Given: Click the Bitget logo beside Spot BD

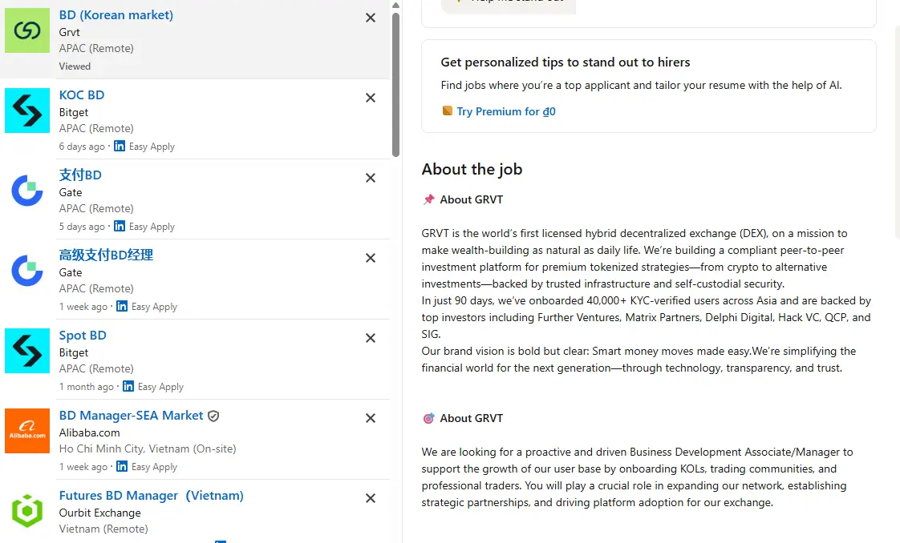Looking at the screenshot, I should 27,351.
